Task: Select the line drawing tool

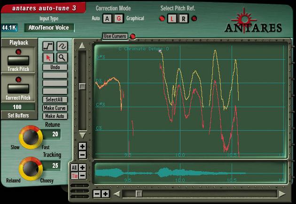Action: (x=48, y=46)
